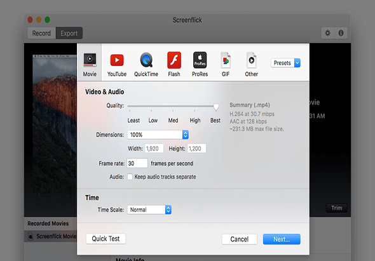Click 'AAC at 128 kbps' summary text
This screenshot has height=261, width=375.
(248, 121)
